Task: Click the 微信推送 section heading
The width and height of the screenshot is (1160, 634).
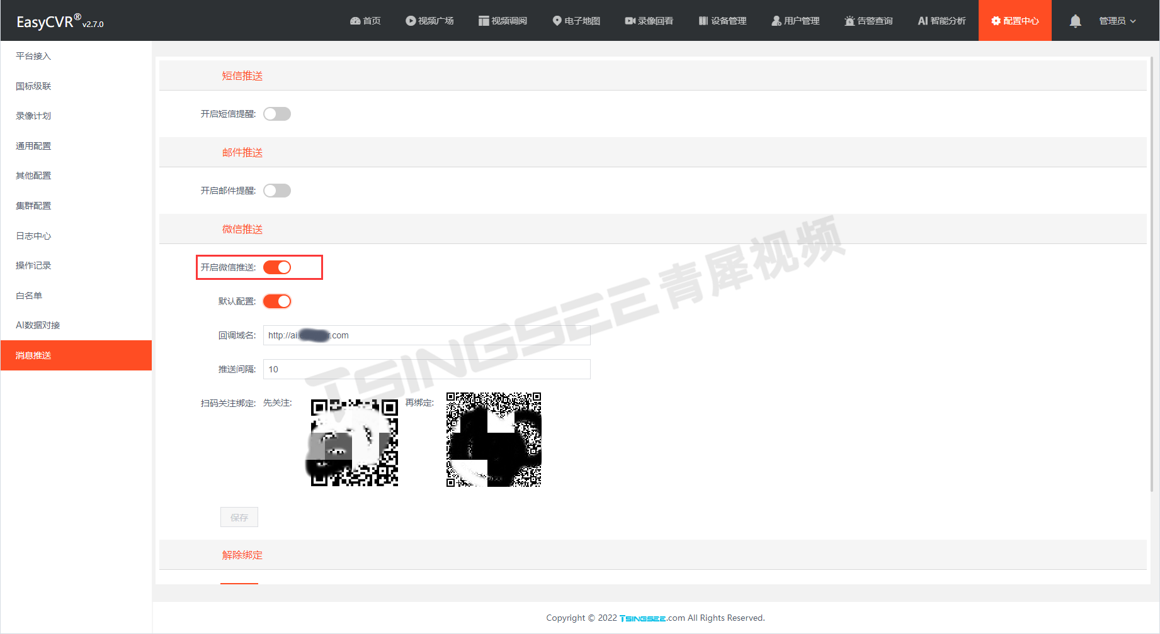Action: pos(242,229)
